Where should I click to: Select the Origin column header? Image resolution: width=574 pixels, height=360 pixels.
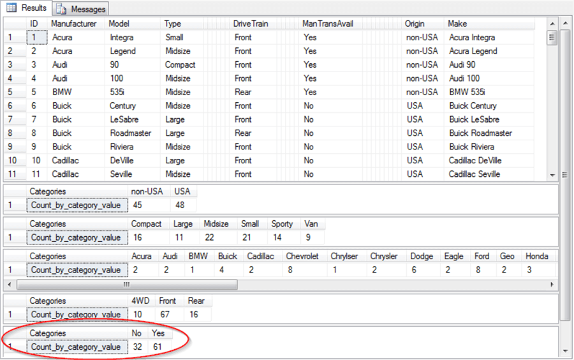(415, 24)
